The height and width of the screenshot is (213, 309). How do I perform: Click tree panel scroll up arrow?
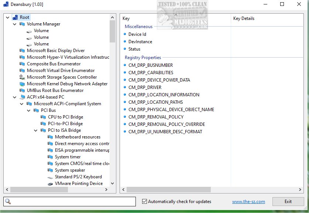tap(113, 17)
